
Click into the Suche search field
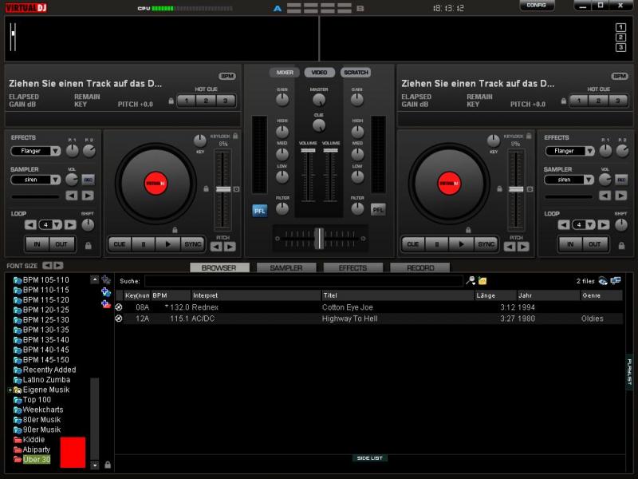tap(303, 281)
